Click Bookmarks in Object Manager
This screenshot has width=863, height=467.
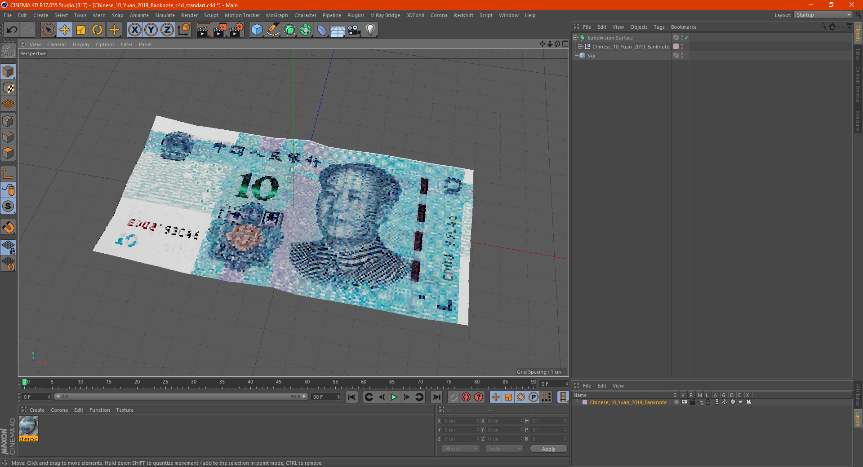683,27
